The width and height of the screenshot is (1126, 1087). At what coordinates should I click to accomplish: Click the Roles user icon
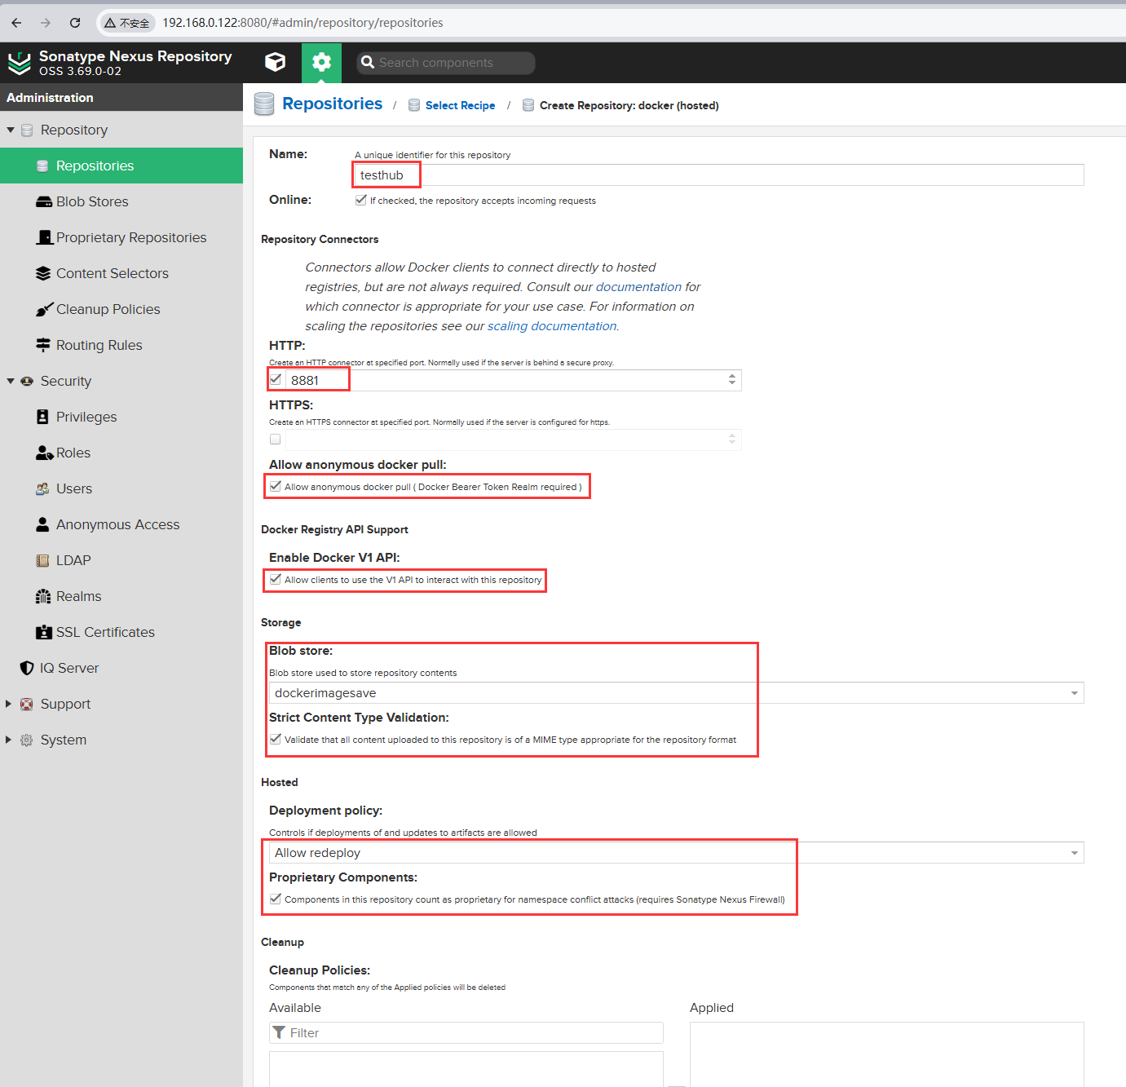tap(45, 453)
